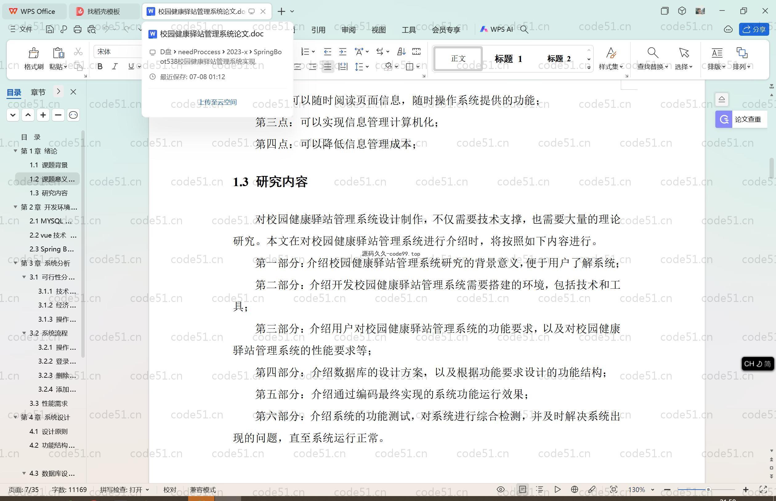The image size is (776, 501).
Task: Click the Format Painter (格式刷) icon
Action: pyautogui.click(x=34, y=53)
